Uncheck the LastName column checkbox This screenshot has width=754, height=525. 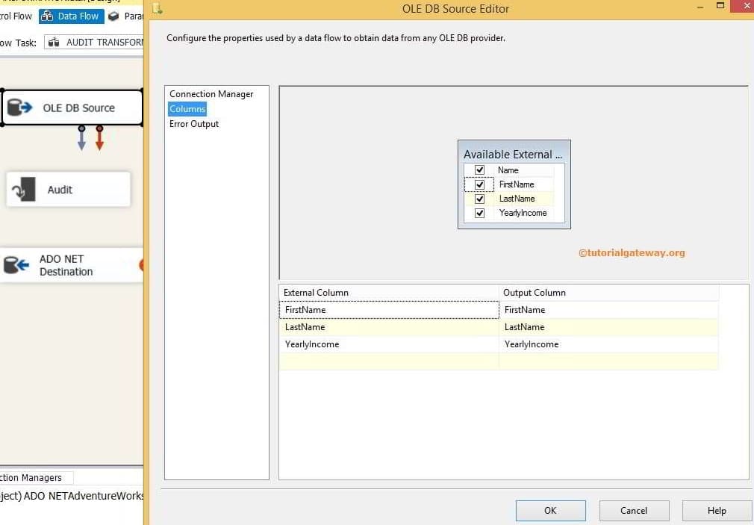coord(479,199)
